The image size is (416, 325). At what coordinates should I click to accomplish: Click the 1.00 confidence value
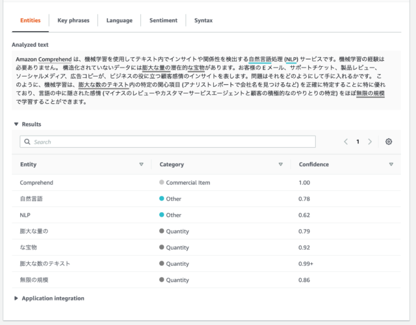coord(304,183)
